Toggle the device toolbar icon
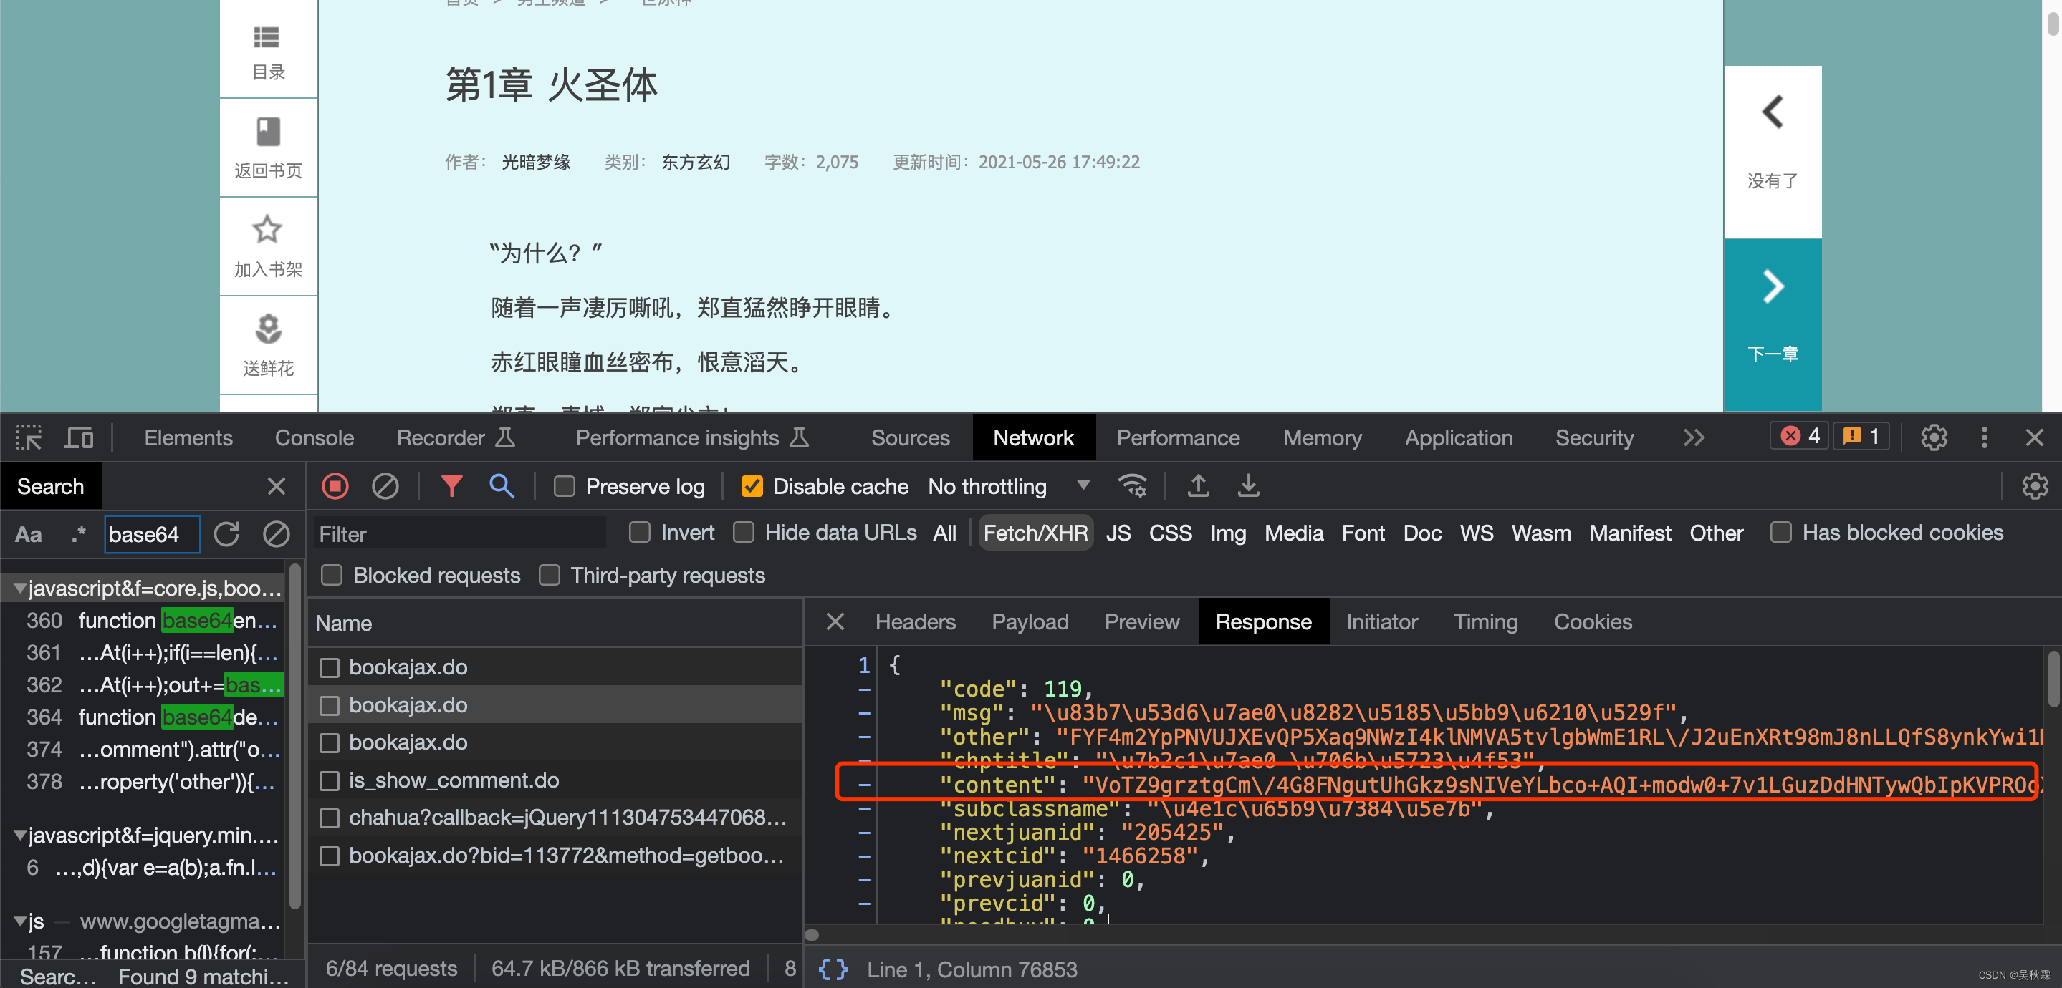The width and height of the screenshot is (2062, 988). click(78, 437)
